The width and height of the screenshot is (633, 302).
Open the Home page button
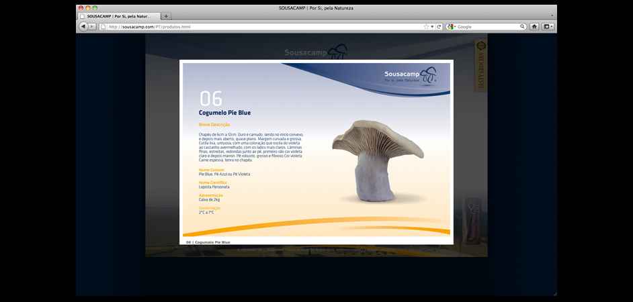(x=534, y=27)
